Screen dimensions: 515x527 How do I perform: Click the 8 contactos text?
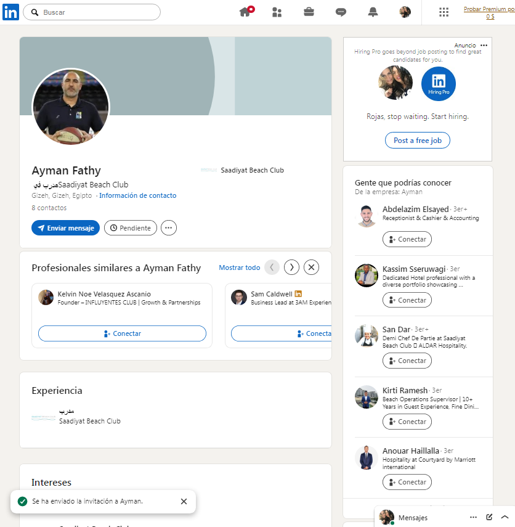point(49,208)
